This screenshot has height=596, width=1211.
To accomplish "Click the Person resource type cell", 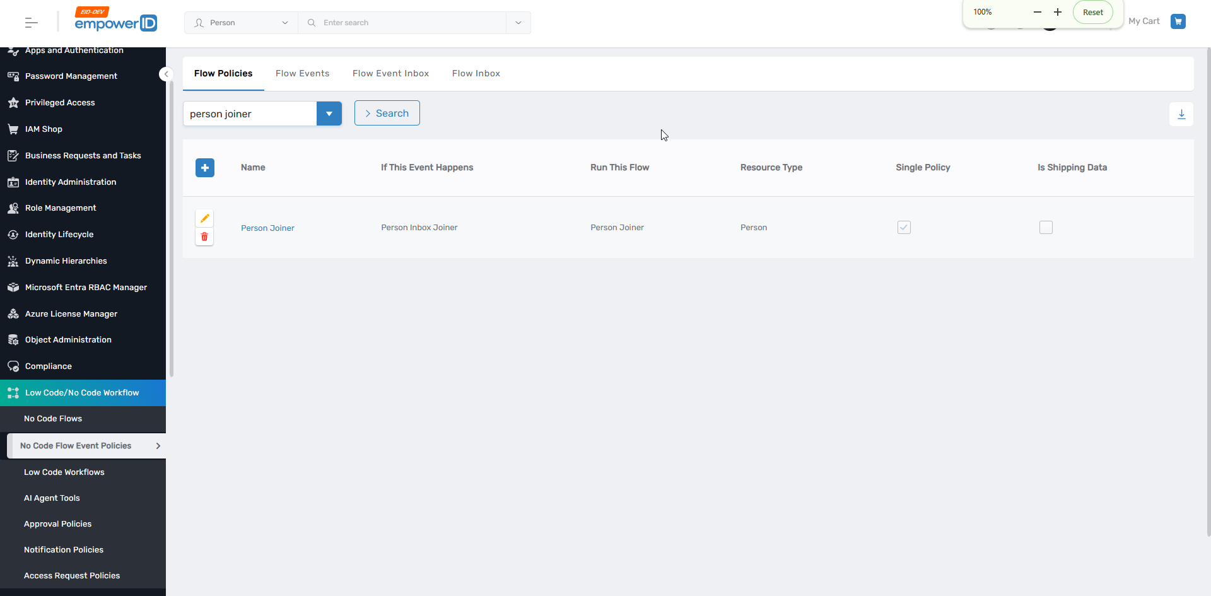I will click(x=754, y=228).
